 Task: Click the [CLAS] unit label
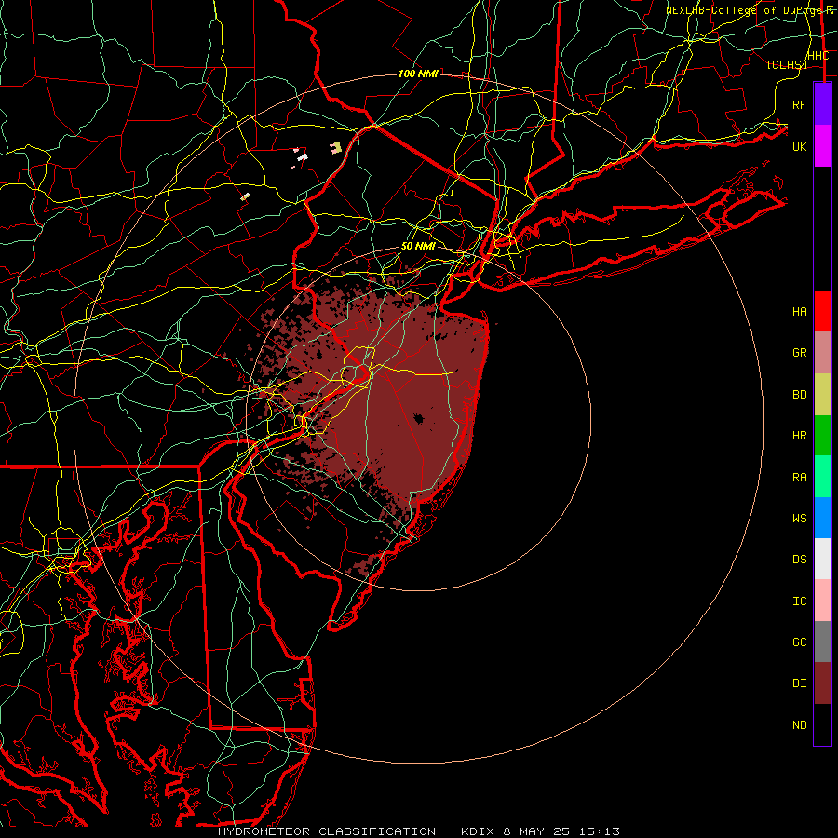tap(787, 64)
